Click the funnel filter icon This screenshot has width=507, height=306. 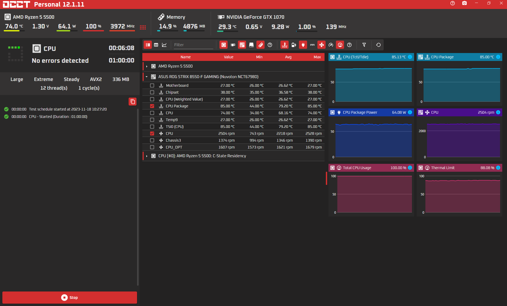[x=364, y=45]
